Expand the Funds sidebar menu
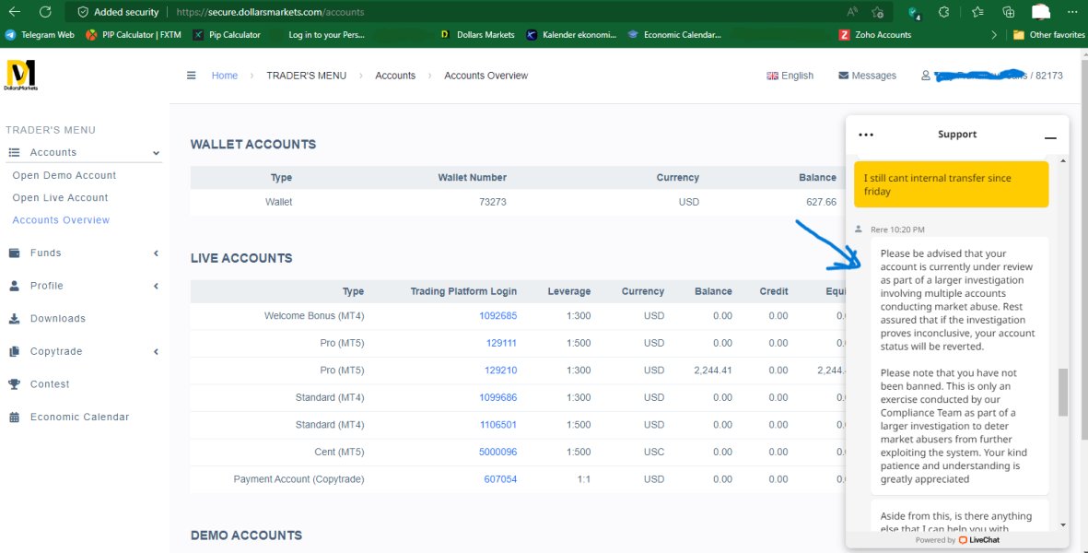The height and width of the screenshot is (553, 1088). [45, 253]
